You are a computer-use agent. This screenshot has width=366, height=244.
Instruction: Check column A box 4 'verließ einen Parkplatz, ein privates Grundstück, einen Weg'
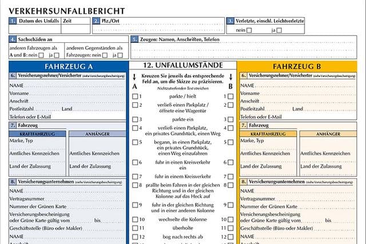(135, 128)
